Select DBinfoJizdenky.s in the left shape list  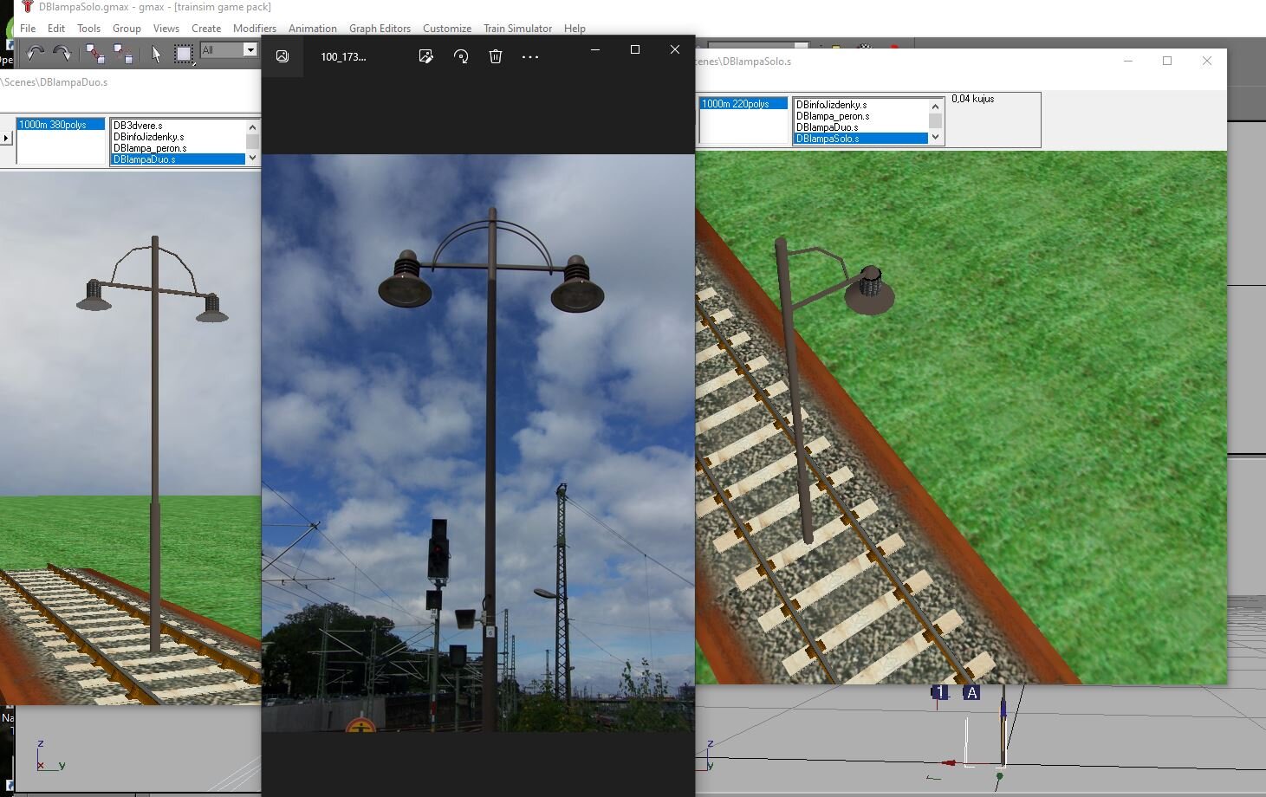[178, 137]
